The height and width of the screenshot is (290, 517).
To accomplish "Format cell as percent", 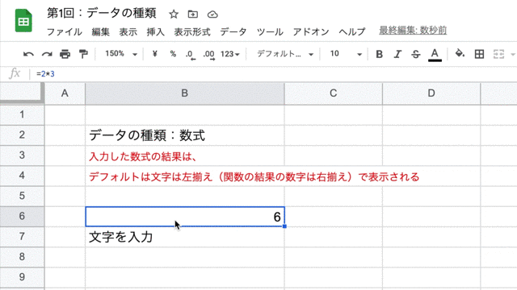I will 173,54.
